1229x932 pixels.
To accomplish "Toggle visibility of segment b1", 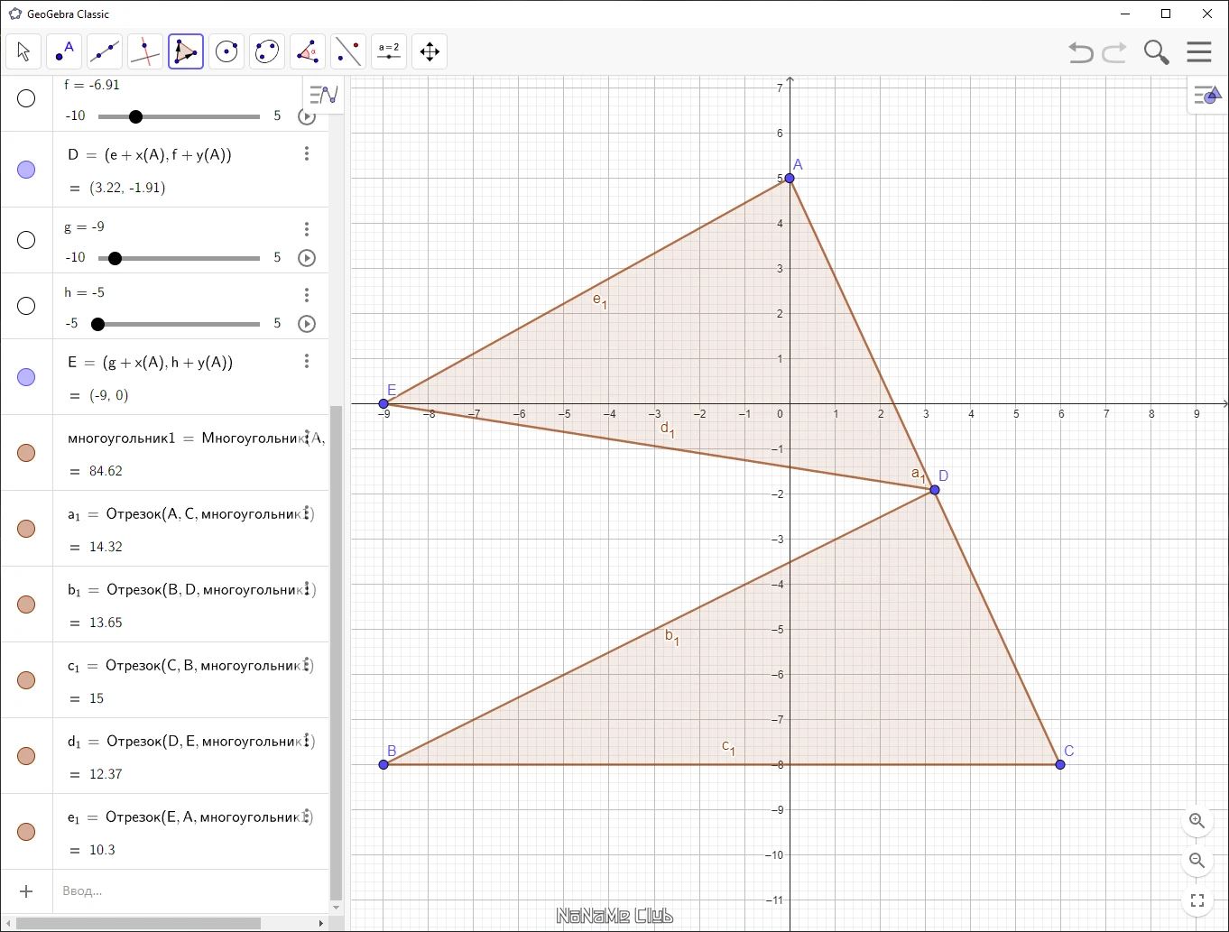I will 26,604.
